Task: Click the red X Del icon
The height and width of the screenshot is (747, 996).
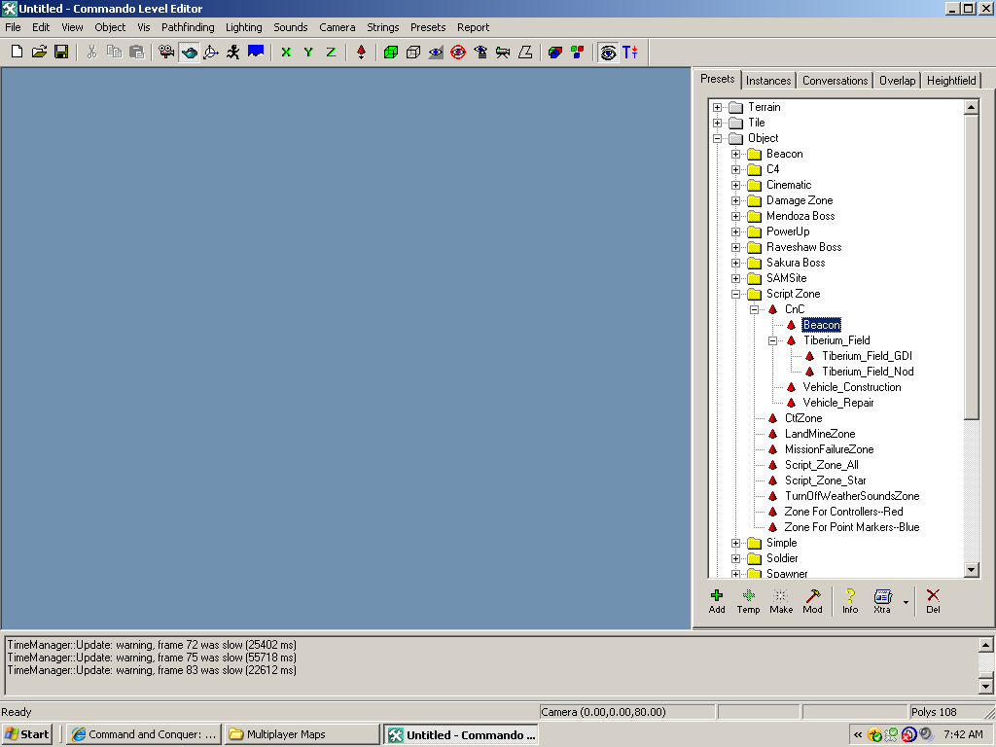Action: tap(933, 601)
